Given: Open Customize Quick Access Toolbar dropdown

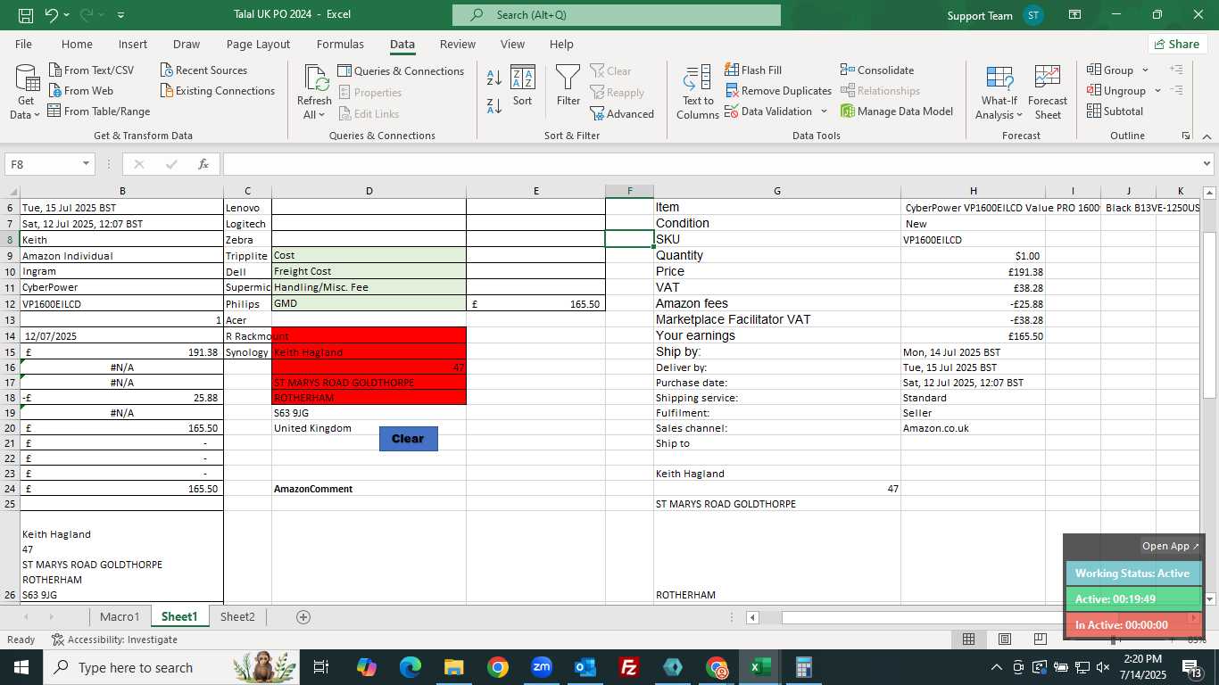Looking at the screenshot, I should coord(120,15).
